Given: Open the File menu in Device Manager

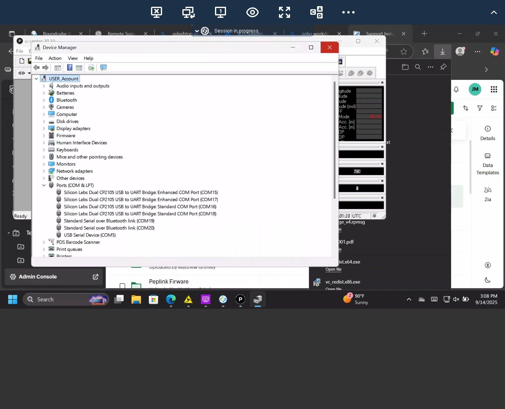Looking at the screenshot, I should point(39,58).
